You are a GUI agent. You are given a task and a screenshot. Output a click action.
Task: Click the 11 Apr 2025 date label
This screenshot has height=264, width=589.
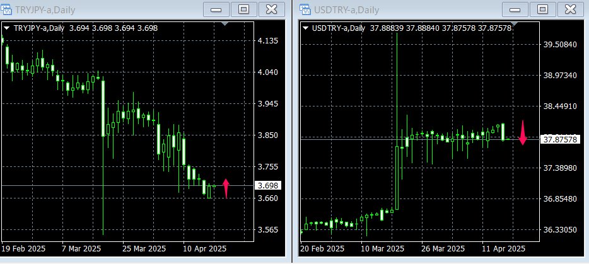[x=504, y=249]
